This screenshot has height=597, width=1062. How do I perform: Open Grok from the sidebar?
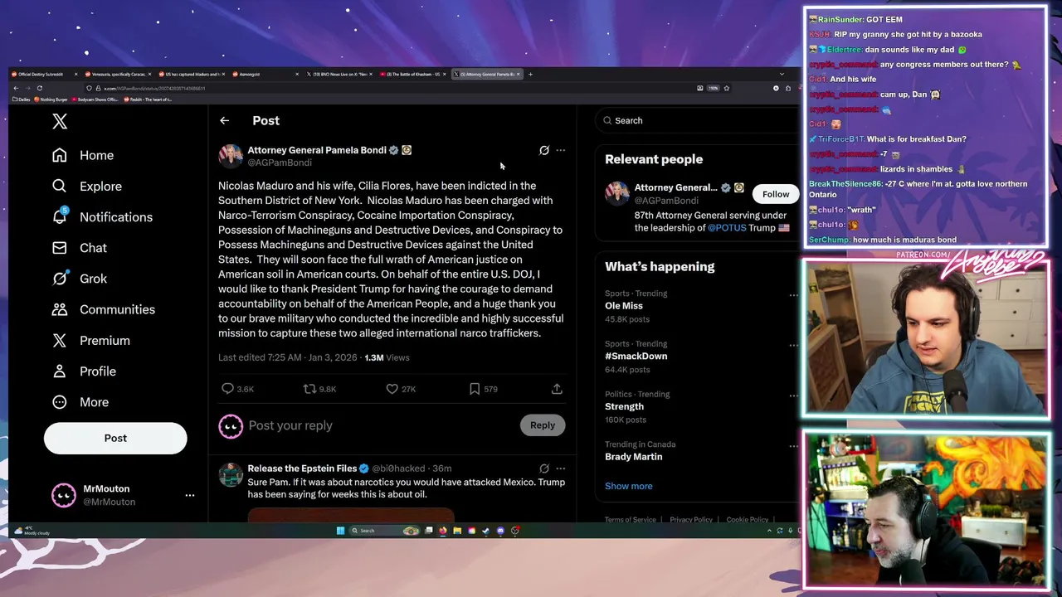[x=79, y=279]
